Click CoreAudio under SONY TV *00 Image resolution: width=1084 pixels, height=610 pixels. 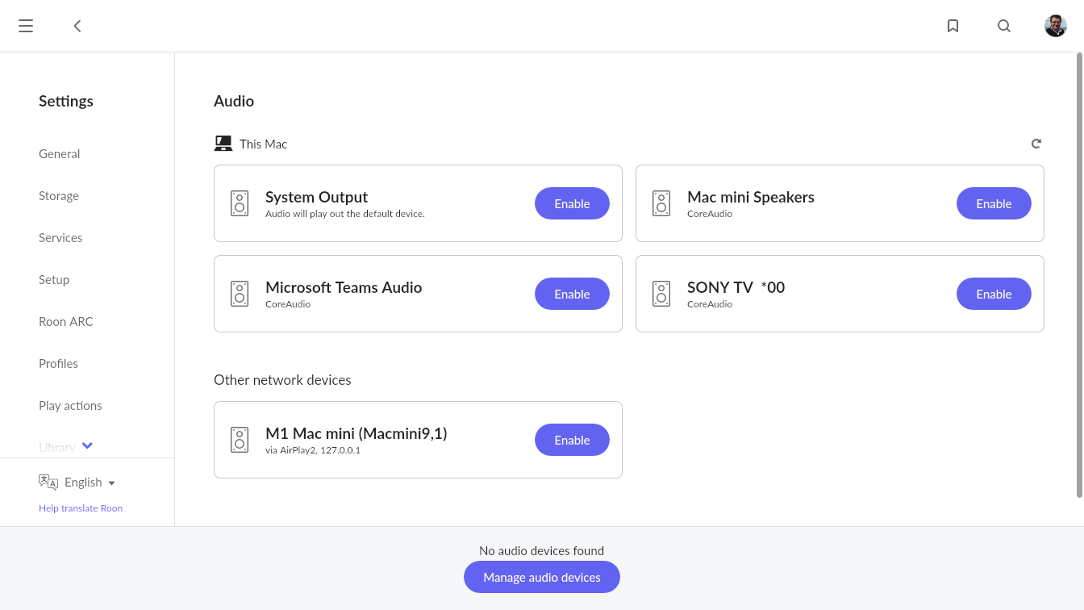(x=710, y=304)
